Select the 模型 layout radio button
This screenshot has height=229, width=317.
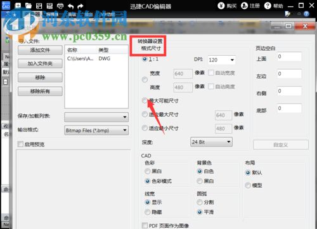click(248, 185)
